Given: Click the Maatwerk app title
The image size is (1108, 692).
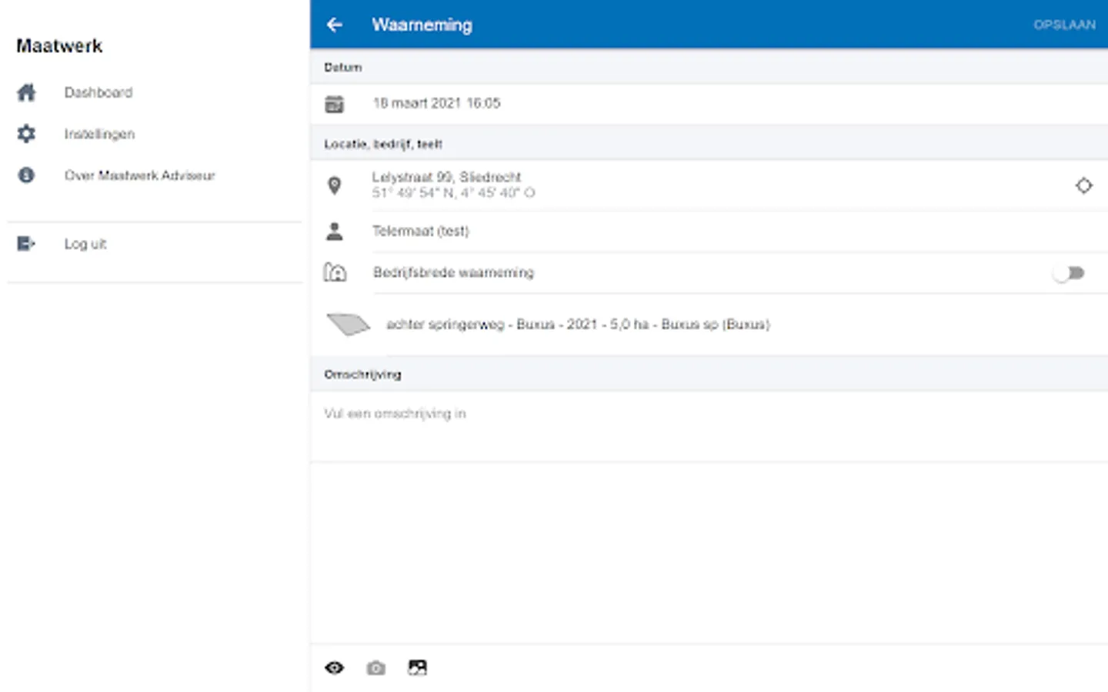Looking at the screenshot, I should (59, 46).
